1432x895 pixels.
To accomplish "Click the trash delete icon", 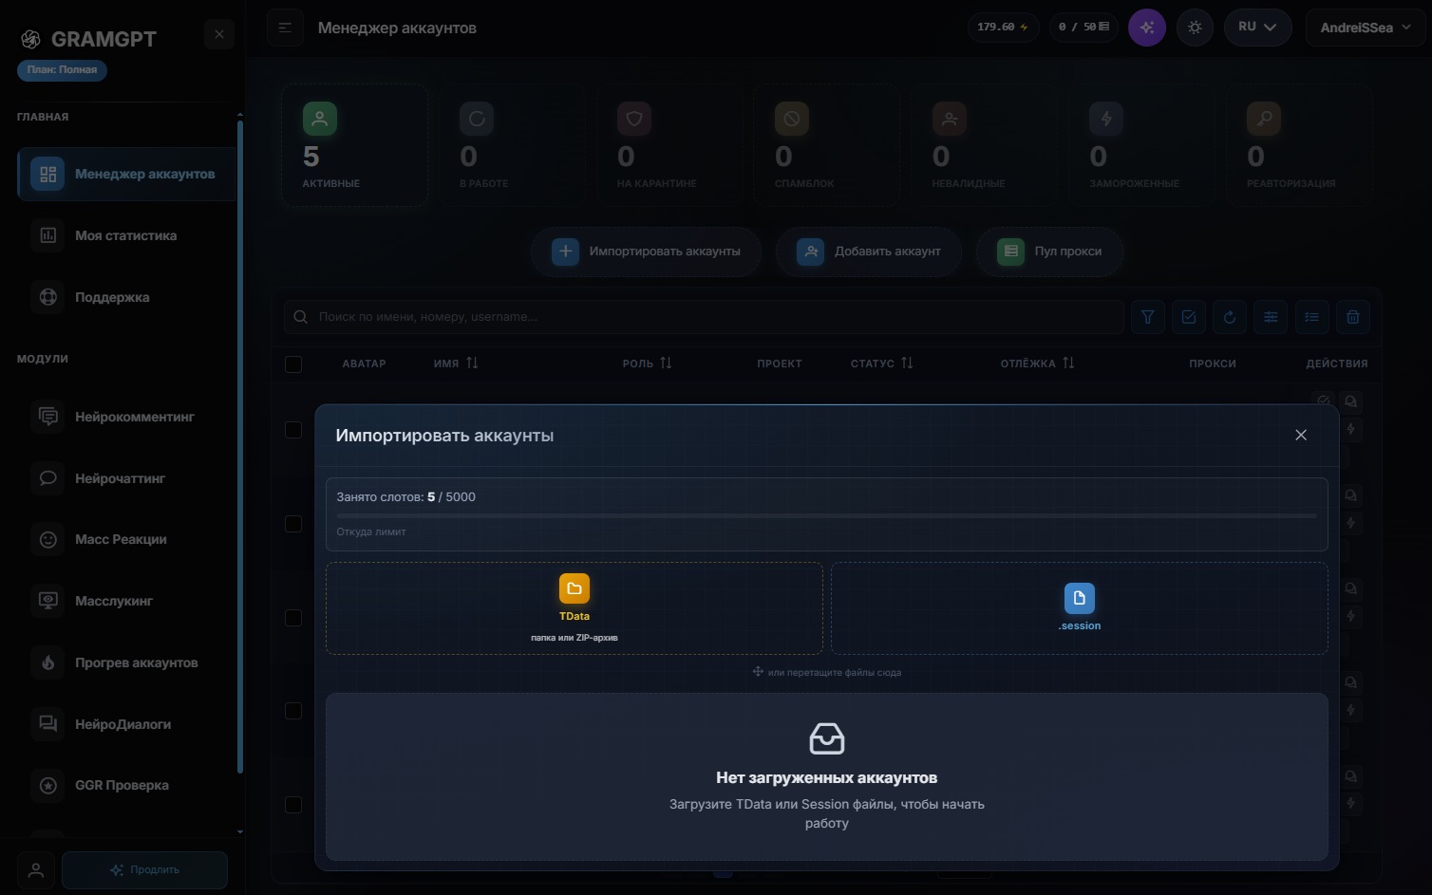I will (1353, 317).
